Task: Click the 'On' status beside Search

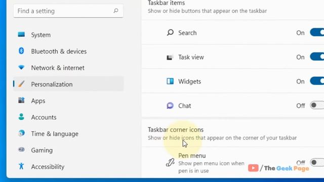Action: tap(300, 33)
